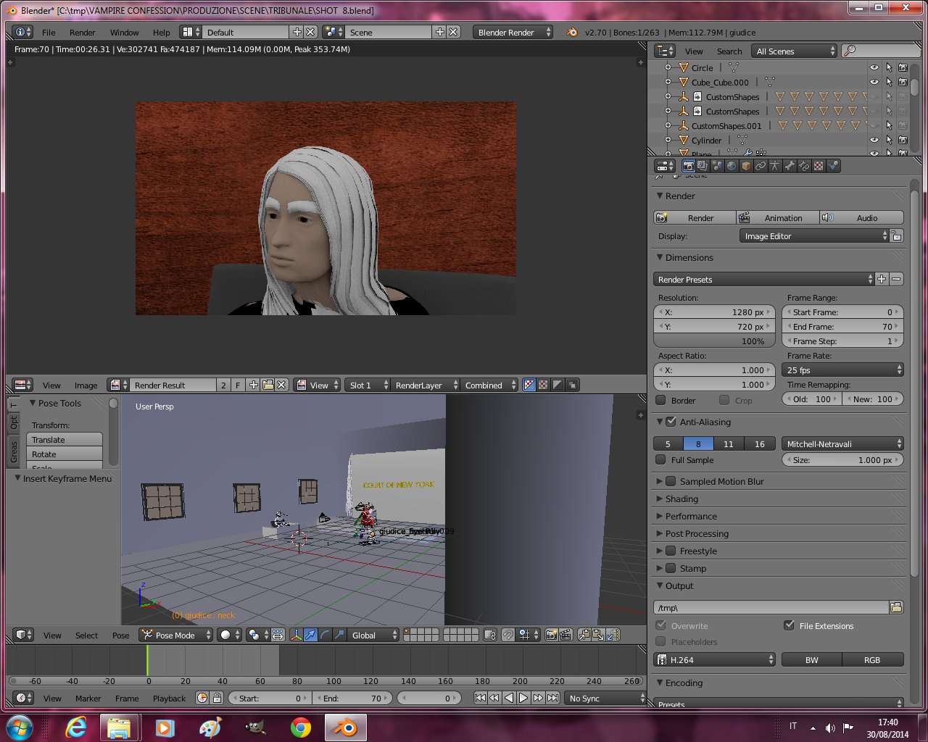928x742 pixels.
Task: Toggle auto keyframe record button in timeline
Action: pyautogui.click(x=202, y=698)
